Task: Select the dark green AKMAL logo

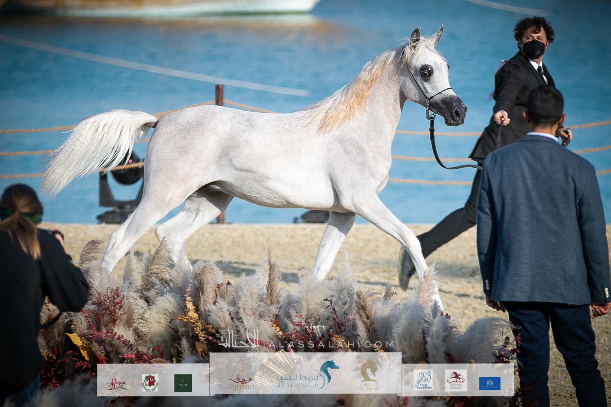Action: tap(183, 383)
